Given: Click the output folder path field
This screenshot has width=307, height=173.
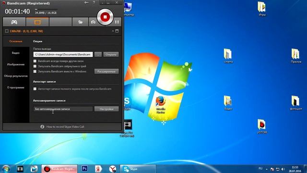Looking at the screenshot, I should [63, 54].
